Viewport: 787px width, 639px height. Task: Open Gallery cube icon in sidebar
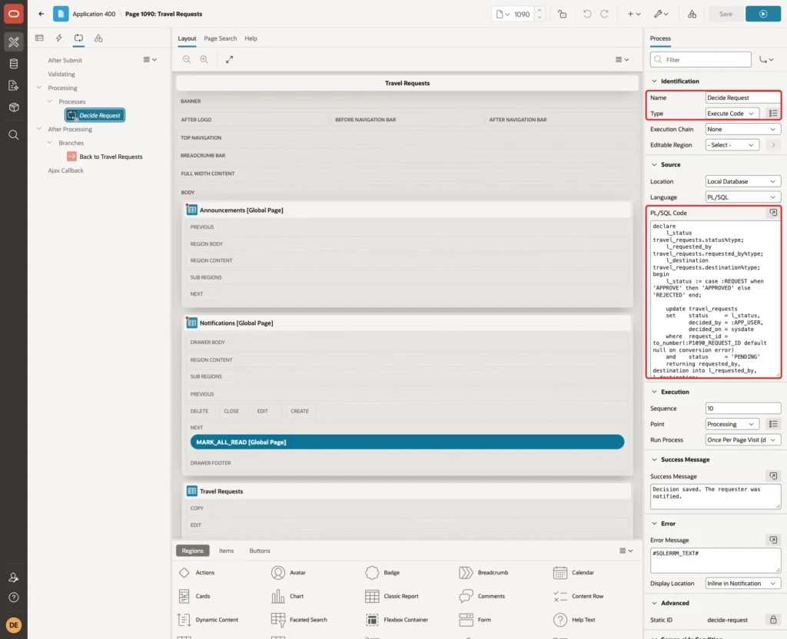tap(14, 108)
